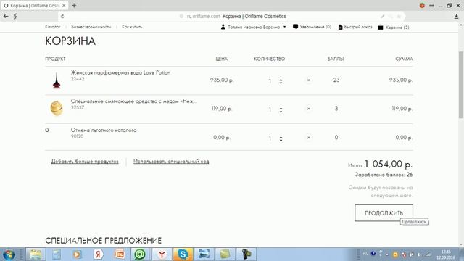464x261 pixels.
Task: Open Уведомления (0) notifications
Action: pos(312,27)
